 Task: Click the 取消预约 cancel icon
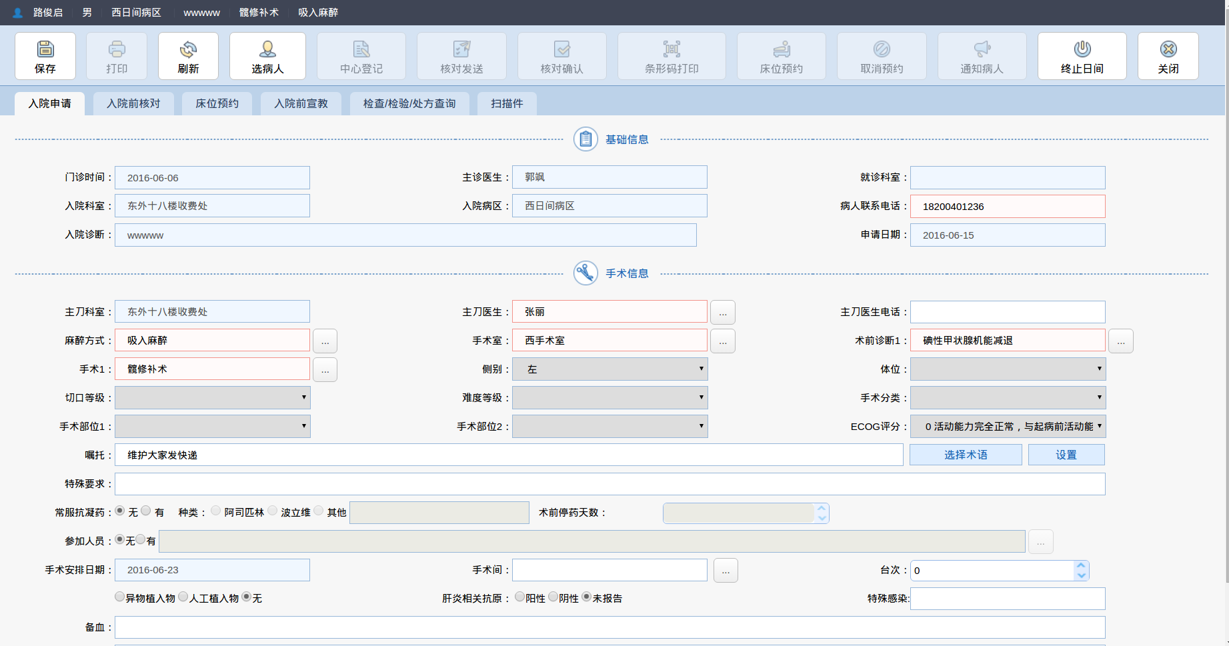coord(882,49)
